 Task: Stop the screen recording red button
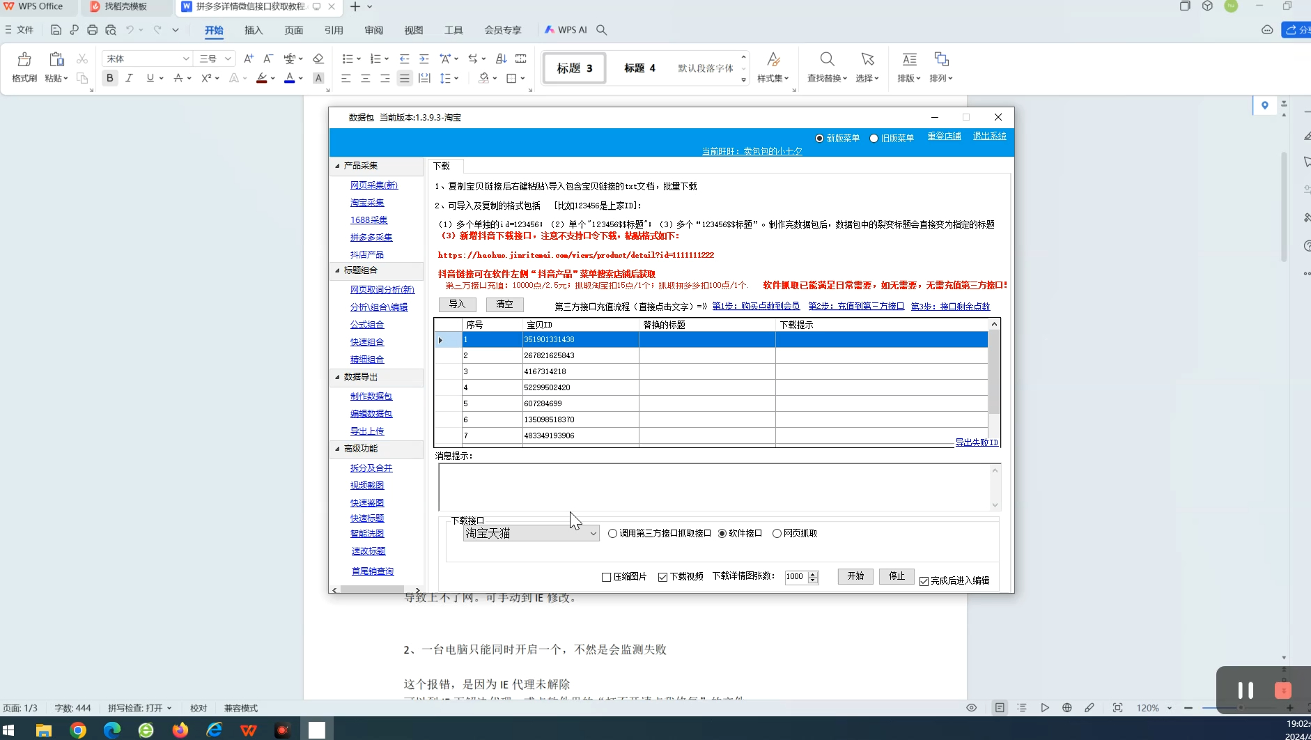[x=1282, y=691]
